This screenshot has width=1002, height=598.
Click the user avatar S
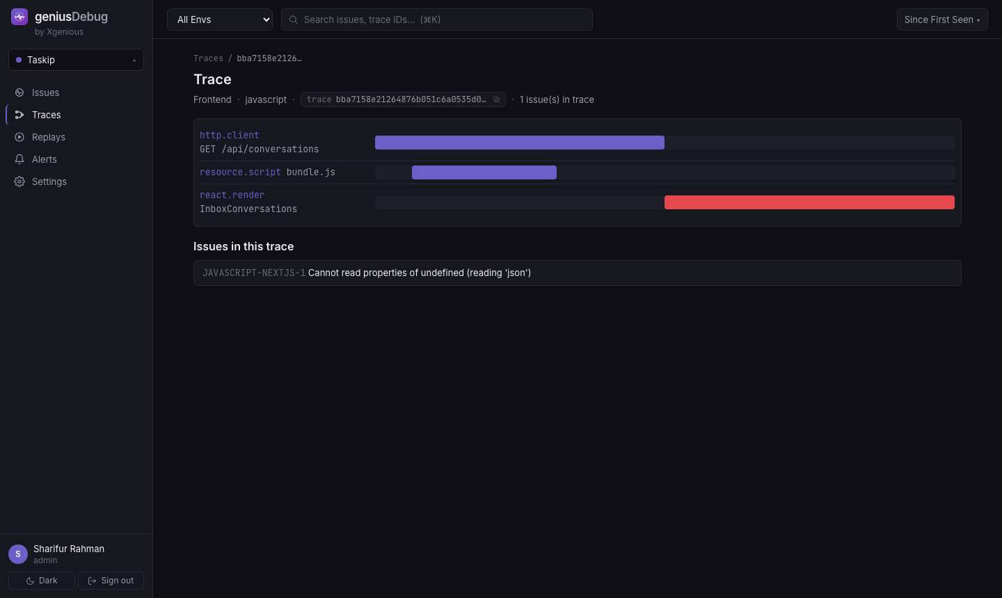[x=18, y=554]
